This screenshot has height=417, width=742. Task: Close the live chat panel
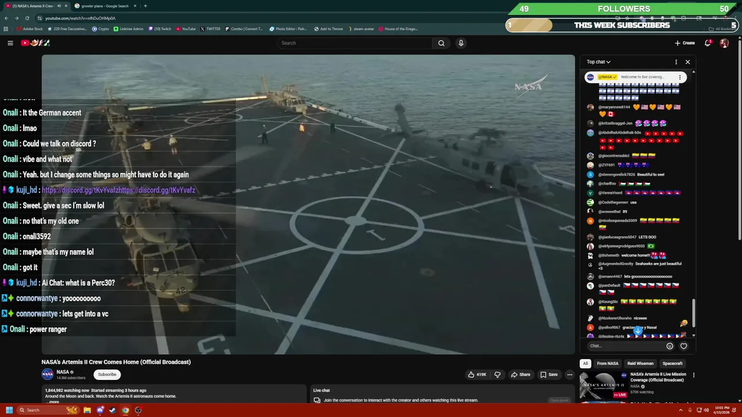(688, 62)
